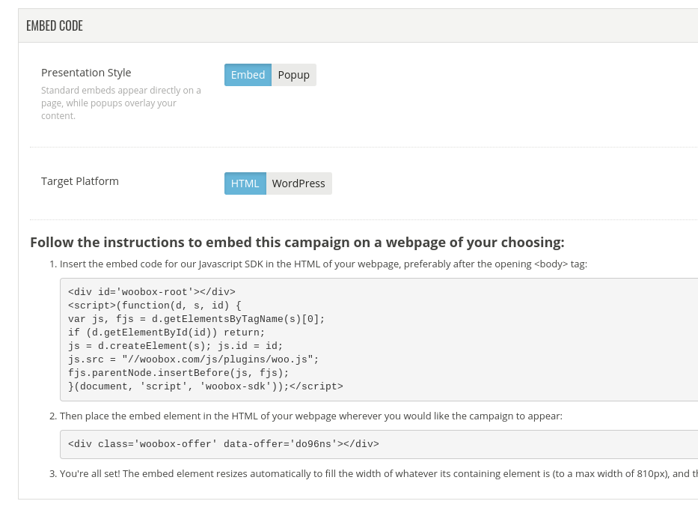Viewport: 698px width, 513px height.
Task: Select the Embed presentation style
Action: click(248, 75)
